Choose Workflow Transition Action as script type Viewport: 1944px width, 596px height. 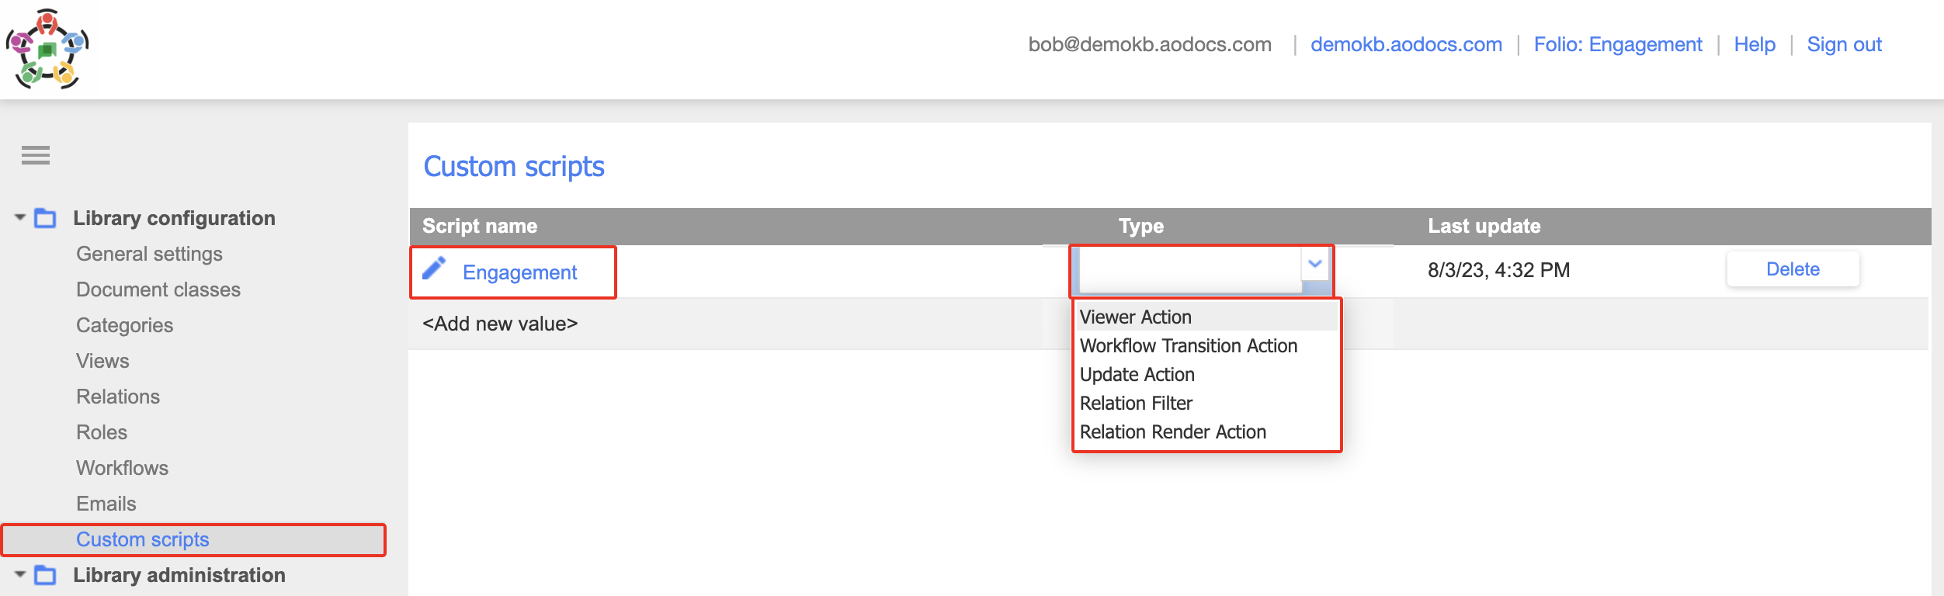tap(1188, 345)
